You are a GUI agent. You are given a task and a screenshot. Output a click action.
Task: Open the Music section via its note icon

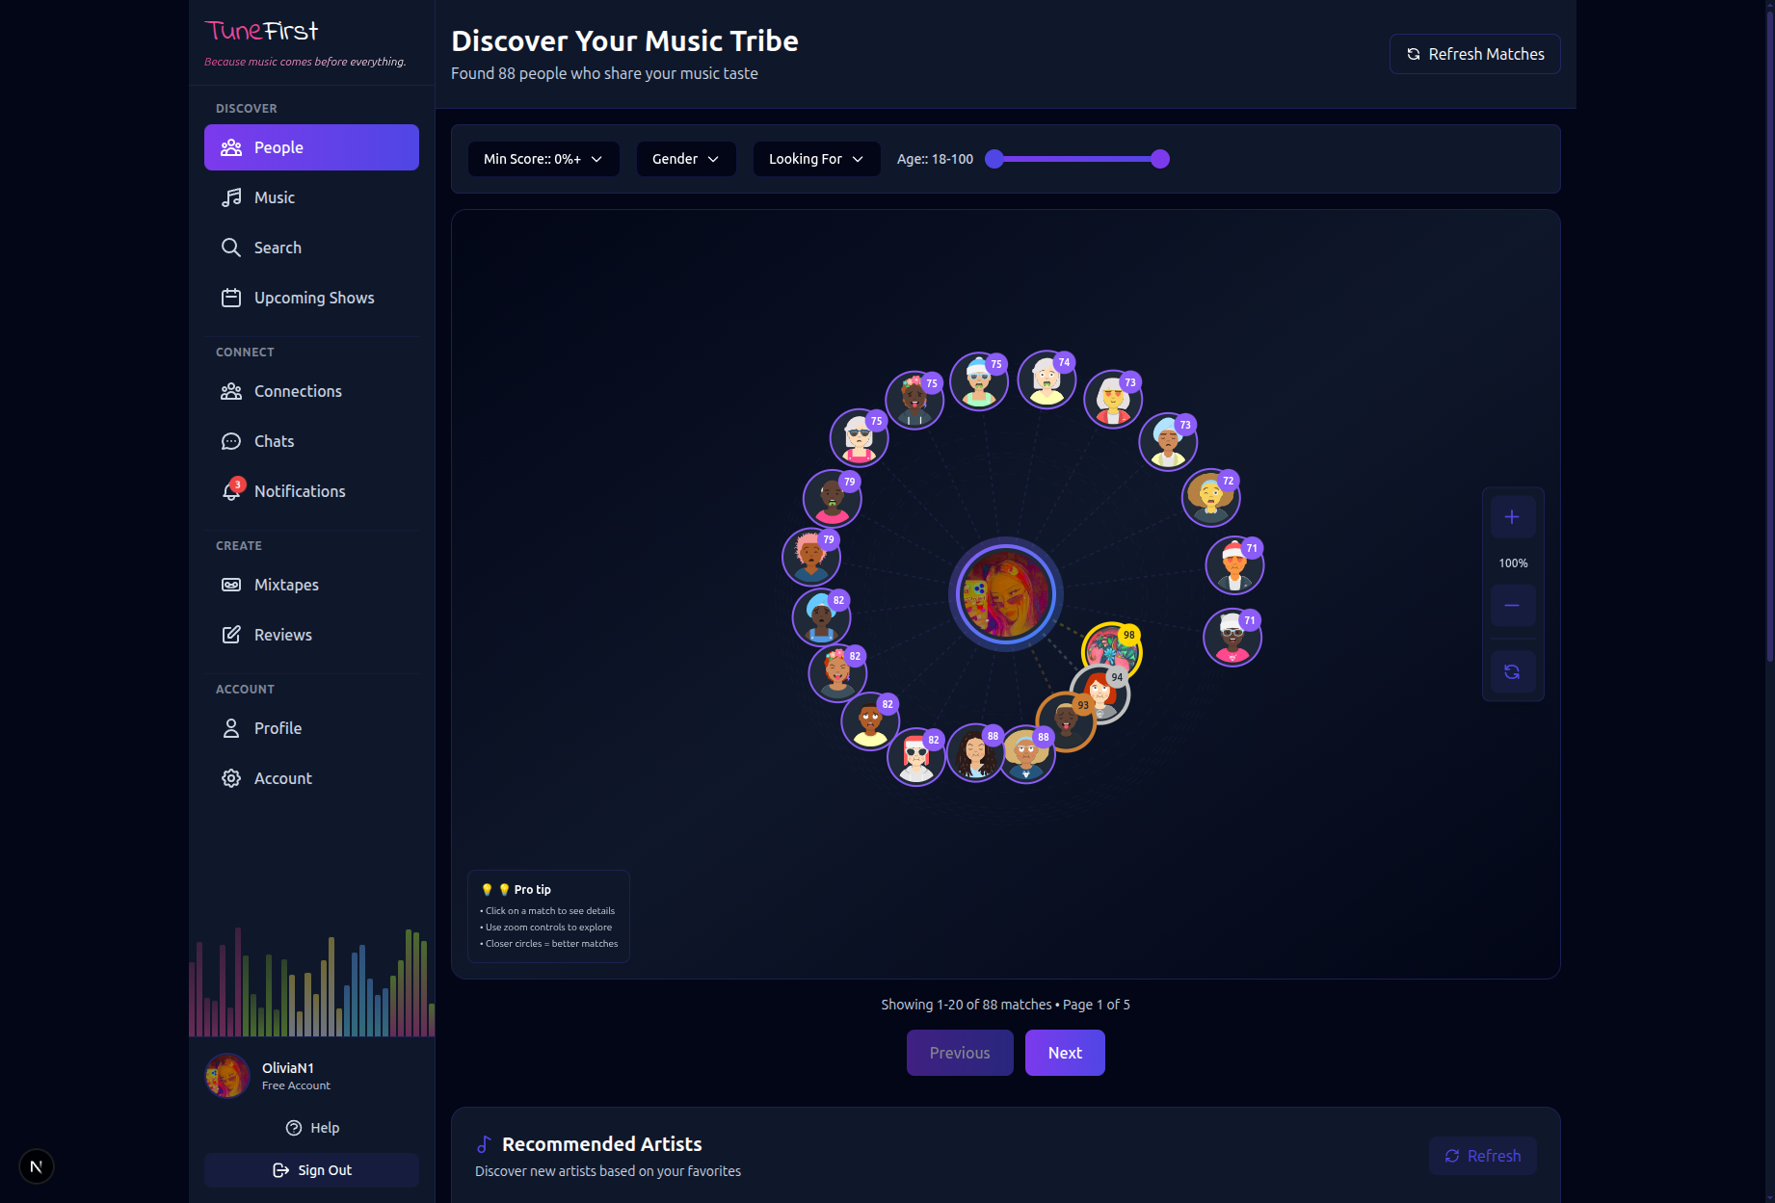[x=231, y=197]
